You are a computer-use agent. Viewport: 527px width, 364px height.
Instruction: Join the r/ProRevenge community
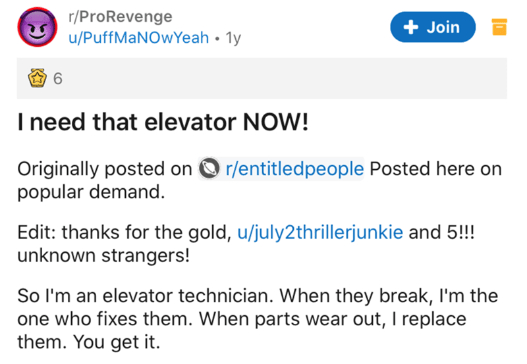433,27
